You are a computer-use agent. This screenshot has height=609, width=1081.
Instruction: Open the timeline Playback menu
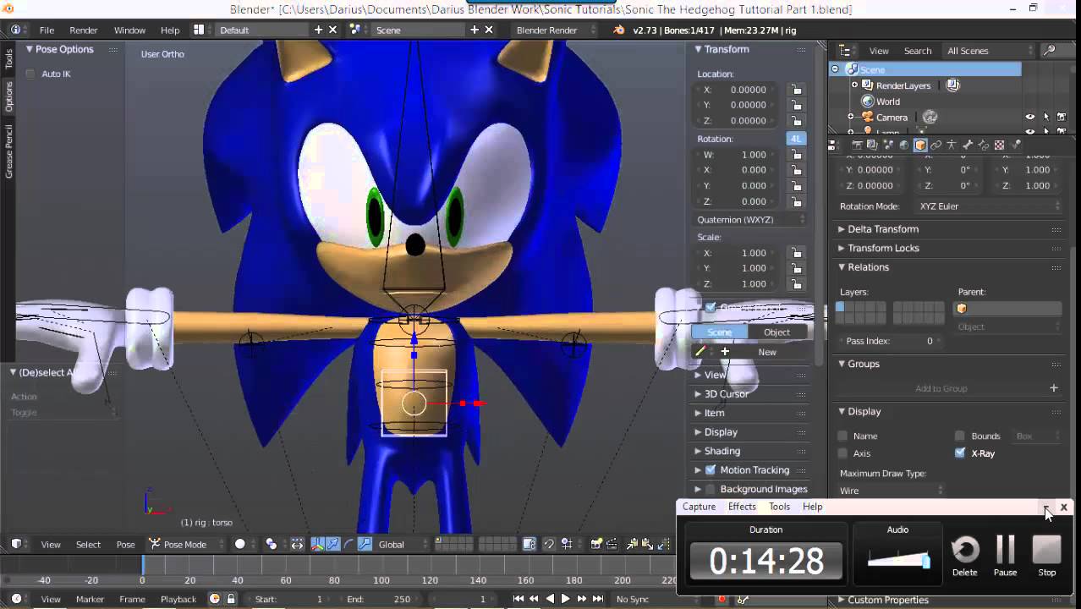tap(178, 598)
